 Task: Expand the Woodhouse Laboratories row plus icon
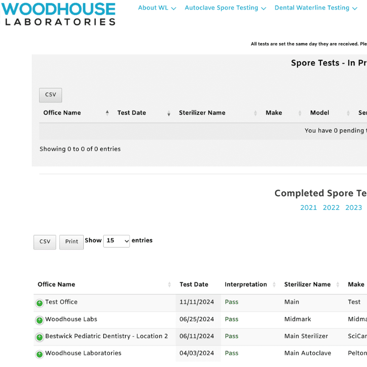40,354
